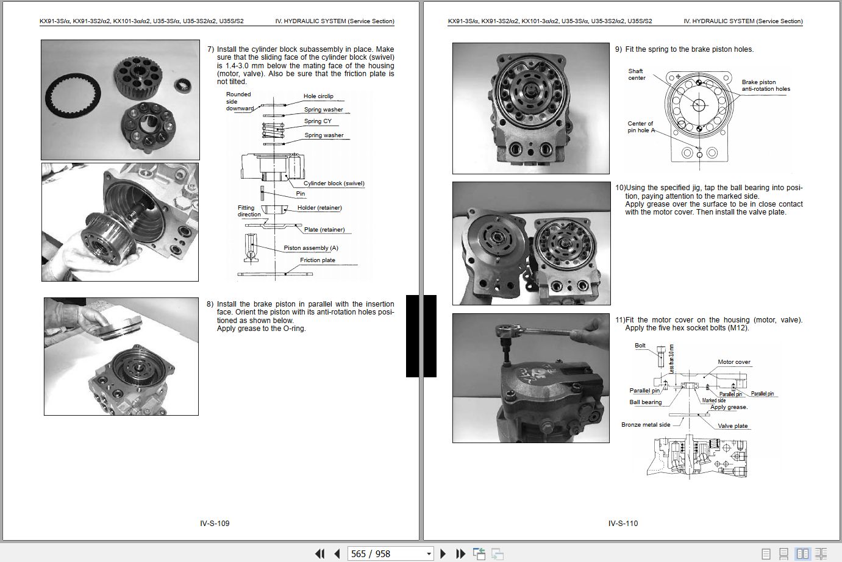Click the 'Center of pin hole A' label
This screenshot has height=562, width=842.
click(641, 127)
